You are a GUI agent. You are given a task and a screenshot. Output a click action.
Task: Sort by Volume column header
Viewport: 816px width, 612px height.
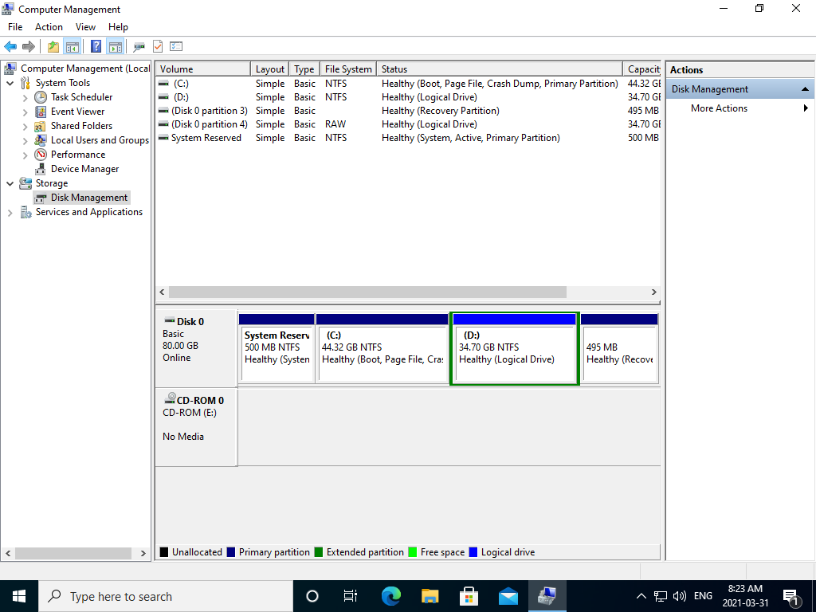[x=203, y=69]
